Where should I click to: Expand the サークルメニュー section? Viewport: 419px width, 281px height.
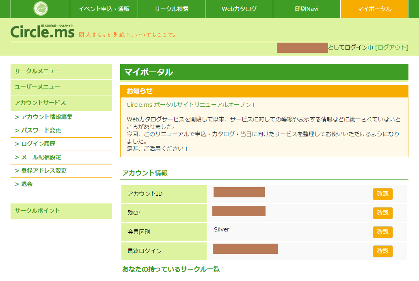coord(61,71)
